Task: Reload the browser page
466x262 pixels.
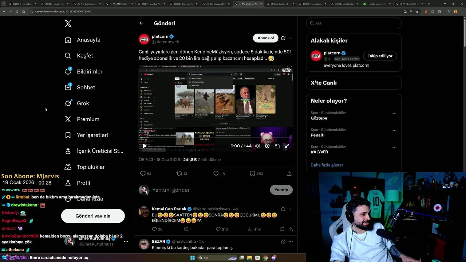Action: tap(17, 11)
